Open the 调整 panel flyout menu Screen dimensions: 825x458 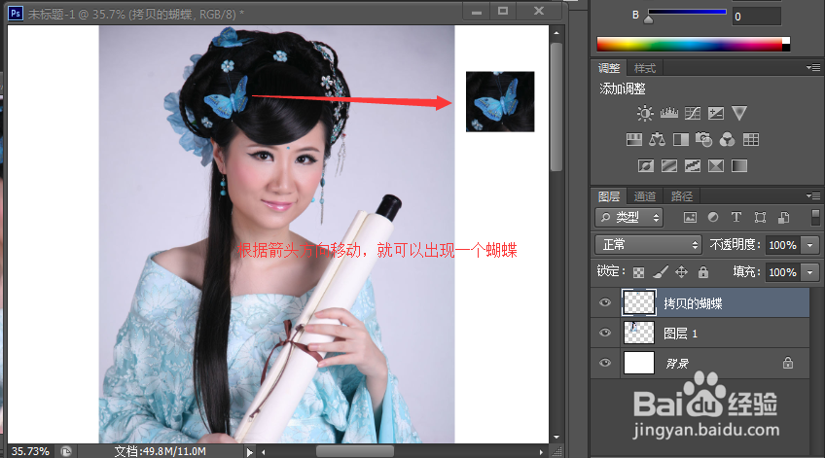[x=813, y=67]
